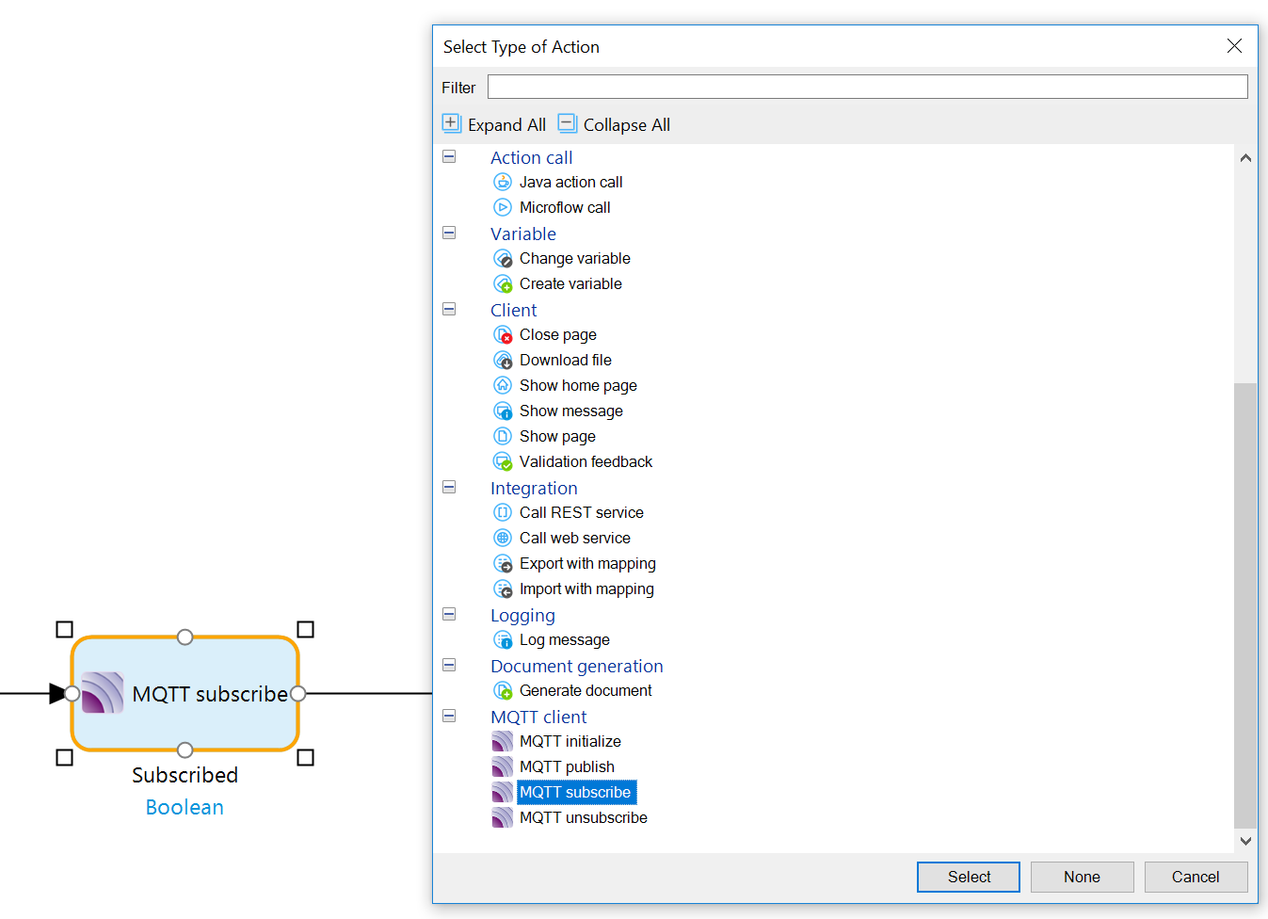Select the Show message entry
1268x919 pixels.
(x=571, y=411)
